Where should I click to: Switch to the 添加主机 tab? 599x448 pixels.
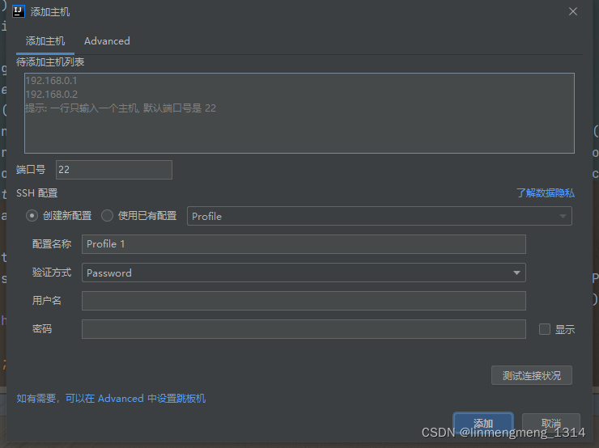[45, 41]
